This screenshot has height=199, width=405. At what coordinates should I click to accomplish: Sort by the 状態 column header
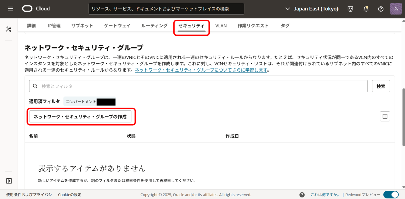[x=131, y=136]
